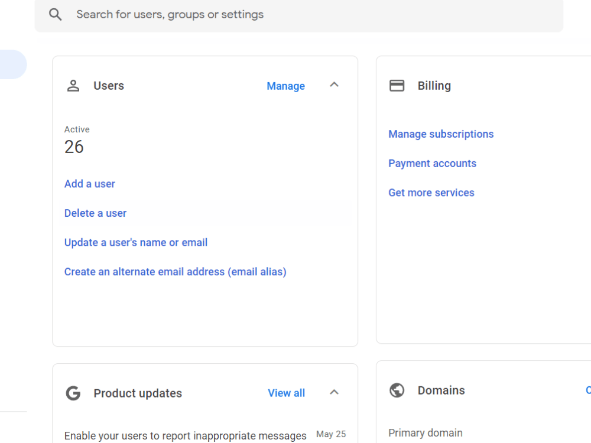Collapse the Product updates card
591x443 pixels.
pyautogui.click(x=334, y=392)
